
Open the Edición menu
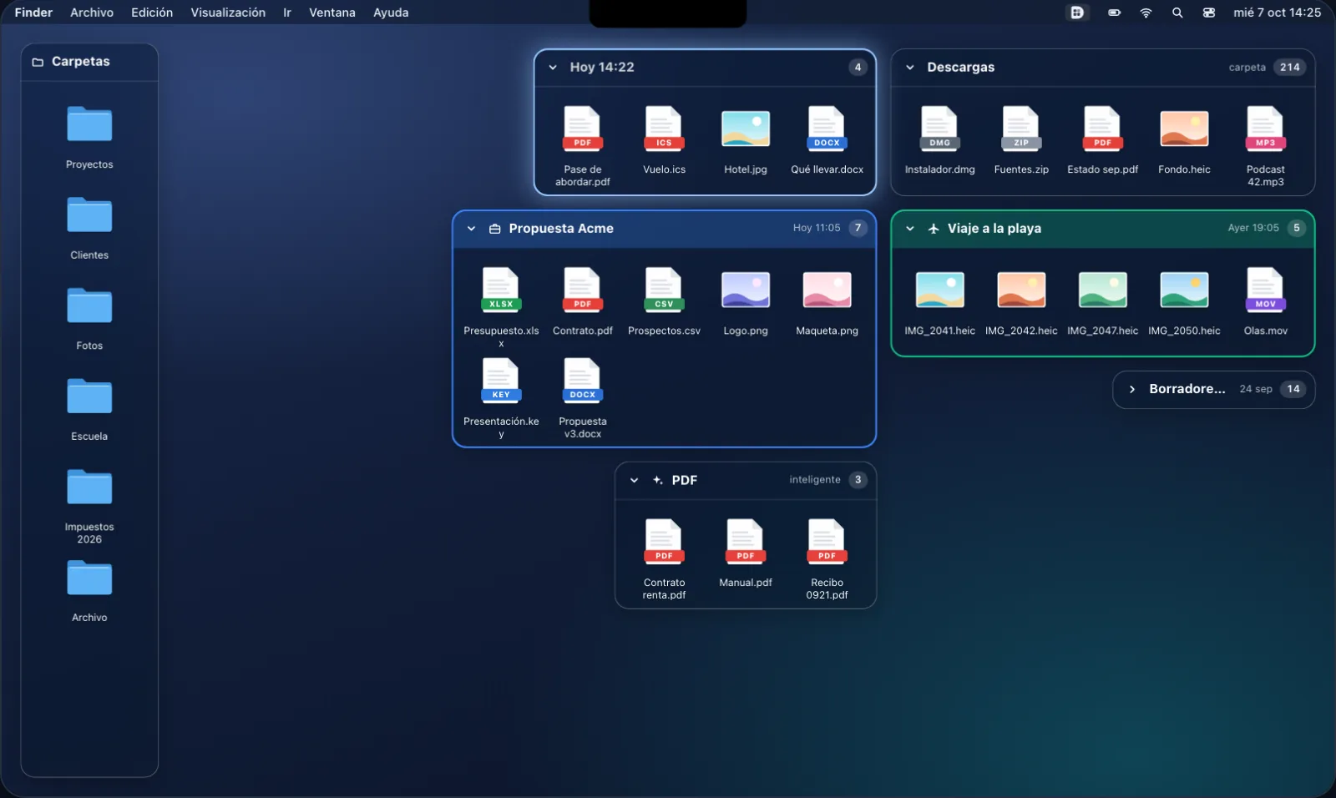click(152, 13)
